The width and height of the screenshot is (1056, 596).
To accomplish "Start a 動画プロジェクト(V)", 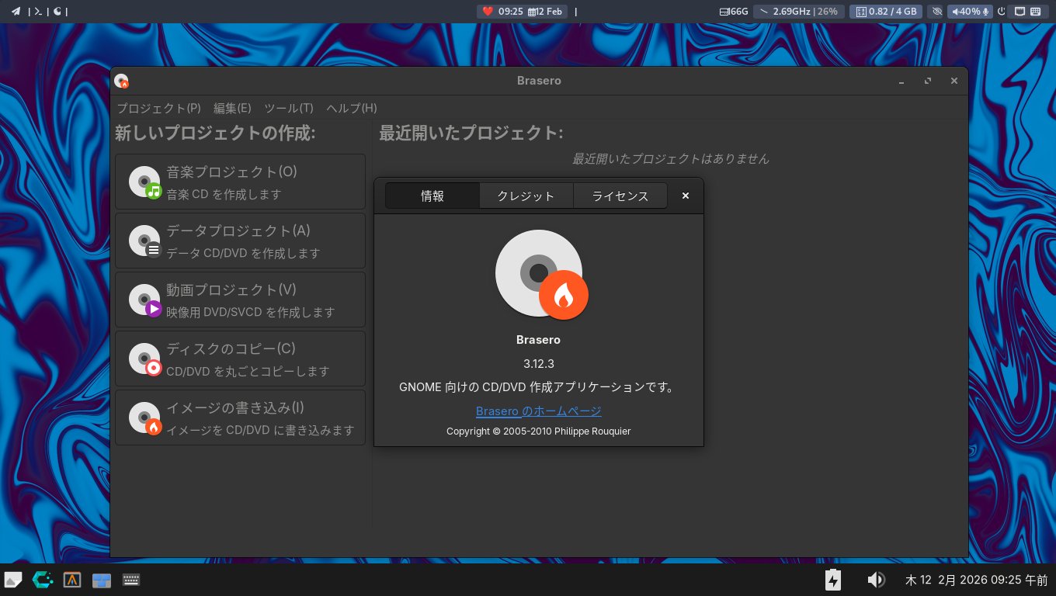I will 240,300.
